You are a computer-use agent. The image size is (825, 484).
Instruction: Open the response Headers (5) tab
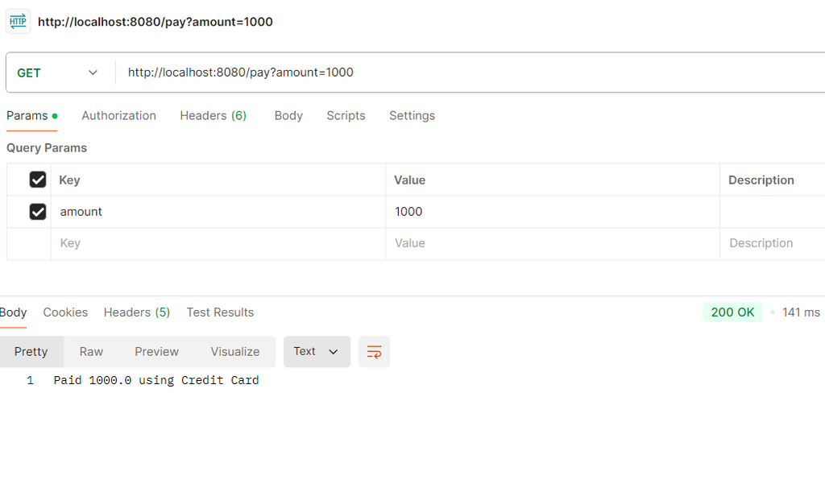(x=136, y=312)
